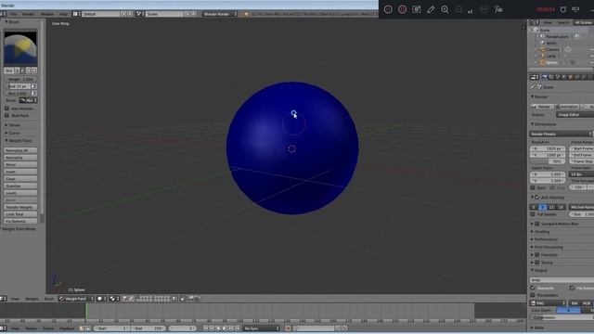
Task: Open the Render menu in top header
Action: coord(29,14)
